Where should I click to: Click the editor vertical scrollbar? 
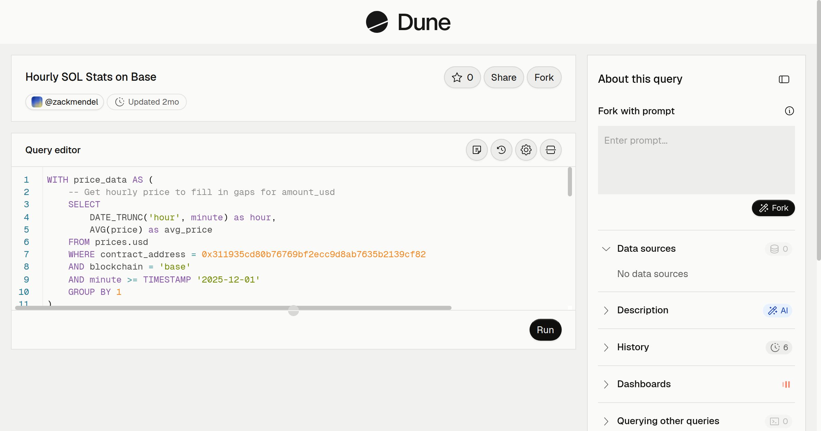pos(570,182)
